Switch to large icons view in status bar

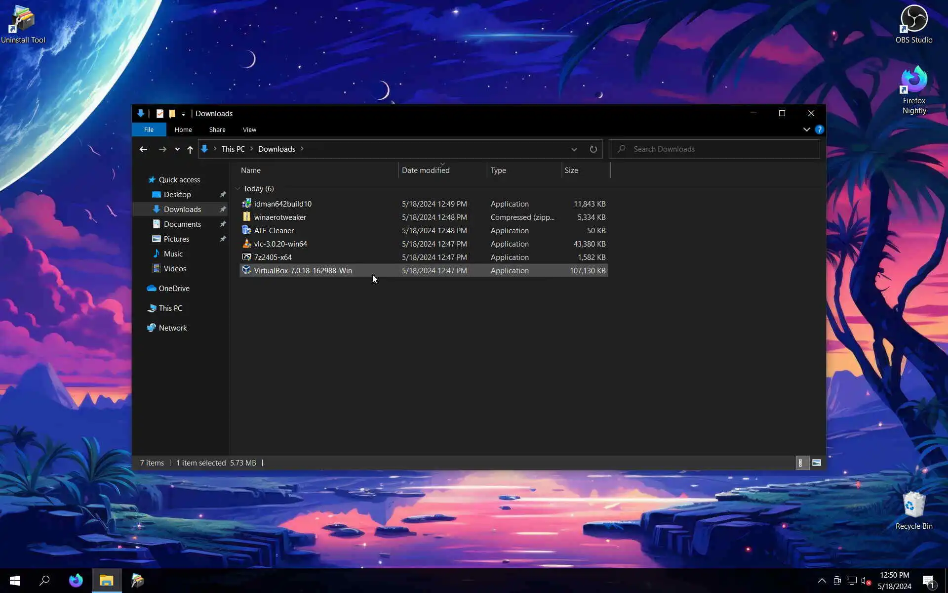(816, 463)
